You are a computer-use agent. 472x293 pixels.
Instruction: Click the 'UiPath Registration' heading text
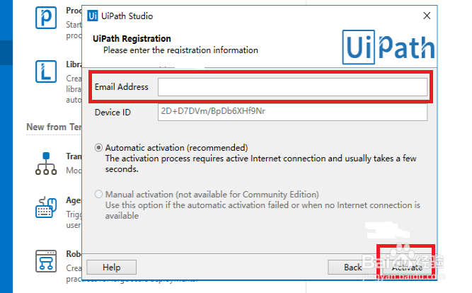[132, 39]
